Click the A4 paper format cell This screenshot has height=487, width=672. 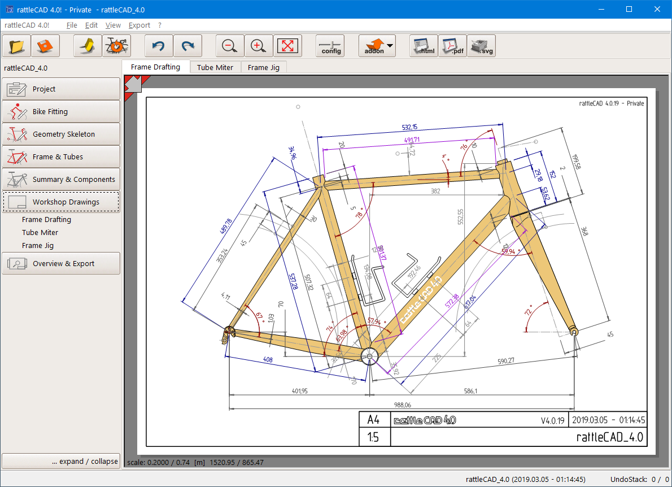(374, 420)
